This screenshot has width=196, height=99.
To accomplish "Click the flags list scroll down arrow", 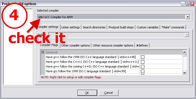I will [185, 72].
